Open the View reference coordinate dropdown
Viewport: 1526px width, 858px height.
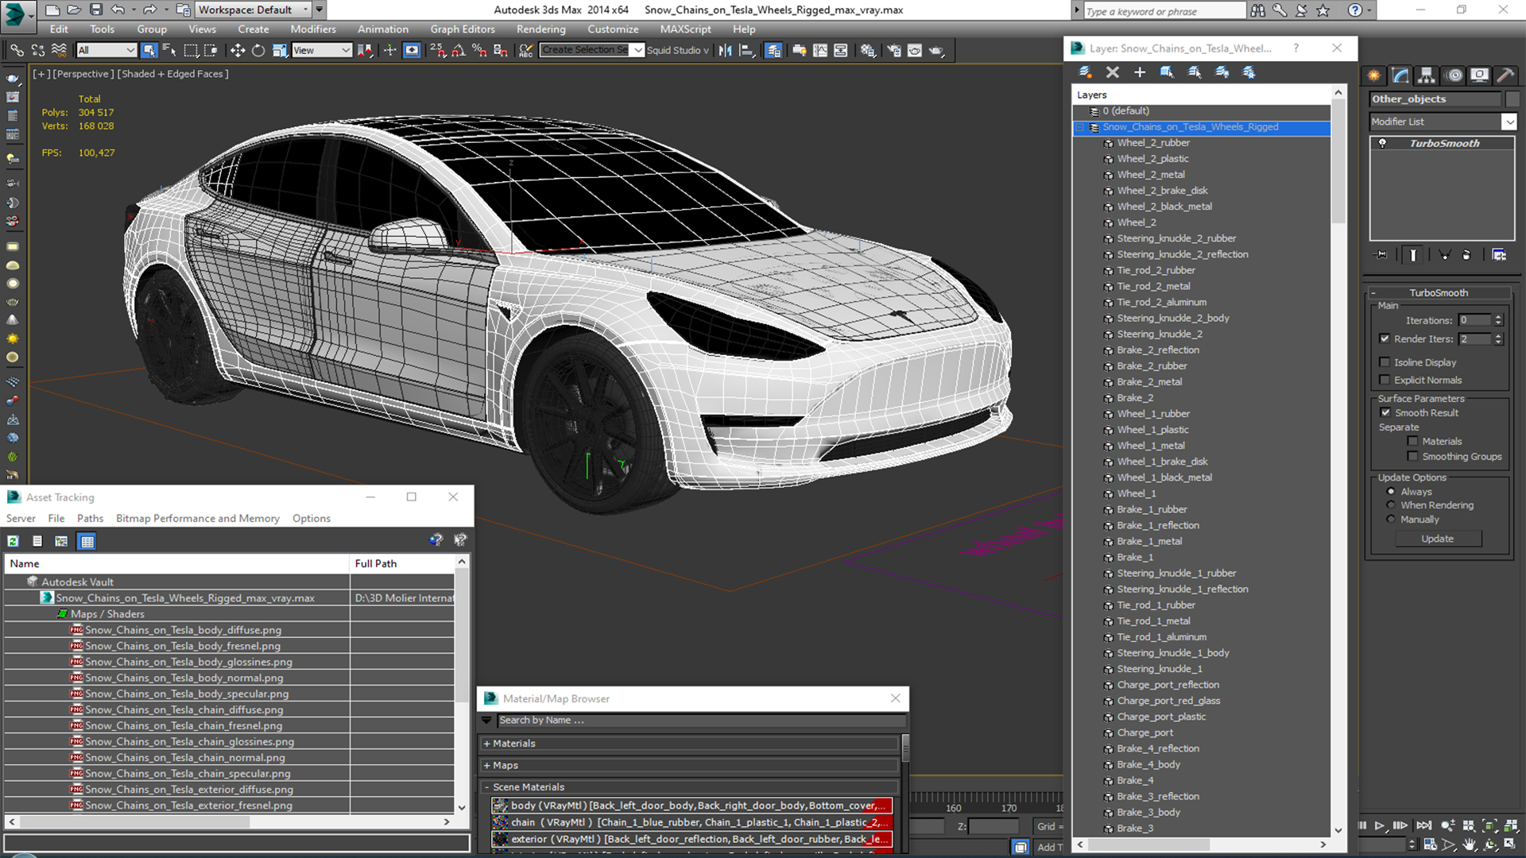321,50
